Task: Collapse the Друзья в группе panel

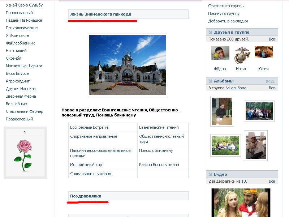Action: (231, 32)
